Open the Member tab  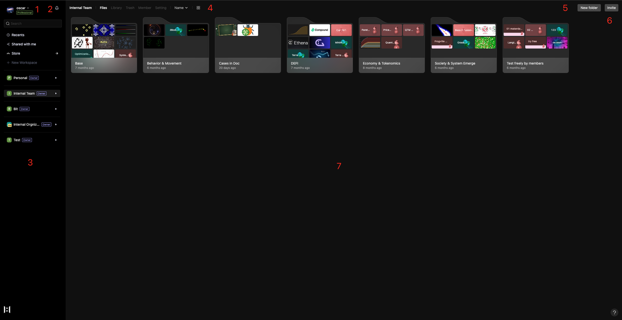(x=144, y=8)
